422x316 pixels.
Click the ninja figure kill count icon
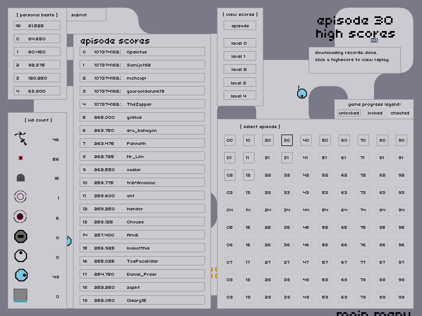pyautogui.click(x=21, y=139)
